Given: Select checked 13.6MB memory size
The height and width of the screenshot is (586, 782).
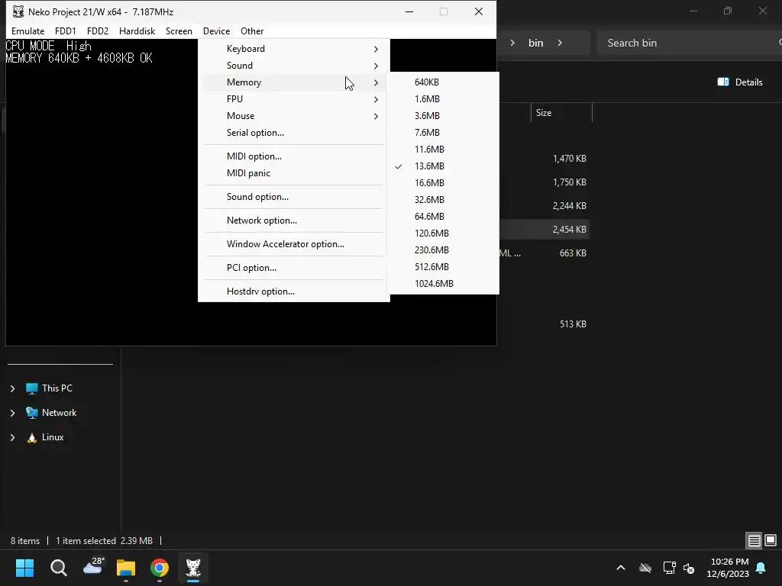Looking at the screenshot, I should point(443,166).
